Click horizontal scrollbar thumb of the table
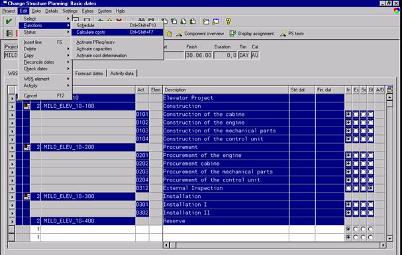402x255 pixels. coord(173,245)
